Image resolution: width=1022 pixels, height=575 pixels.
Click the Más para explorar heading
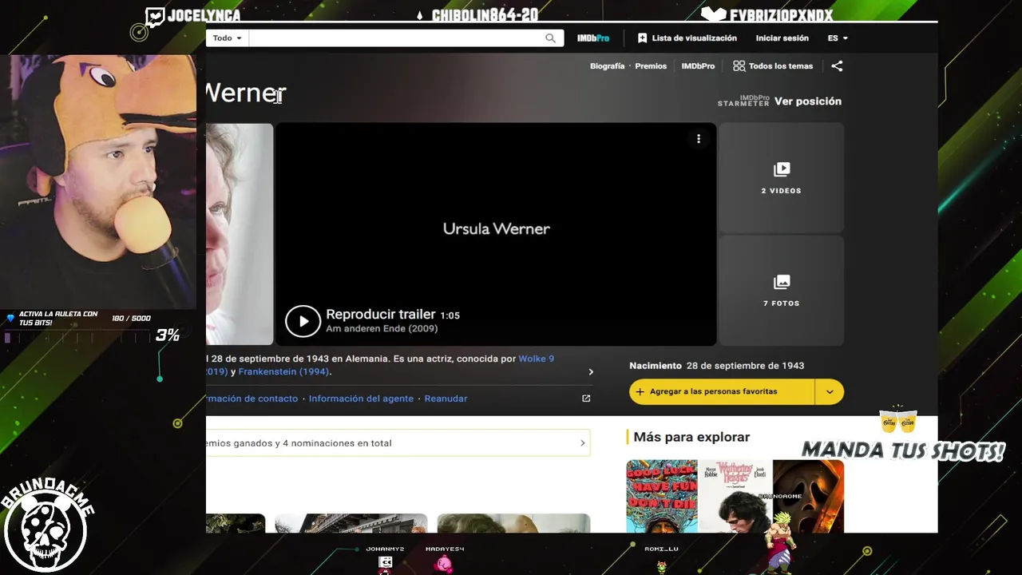[x=691, y=437]
